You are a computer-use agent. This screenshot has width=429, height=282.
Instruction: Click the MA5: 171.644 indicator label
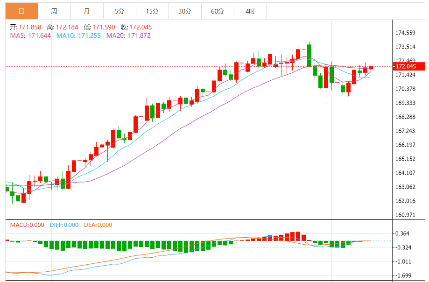(30, 36)
